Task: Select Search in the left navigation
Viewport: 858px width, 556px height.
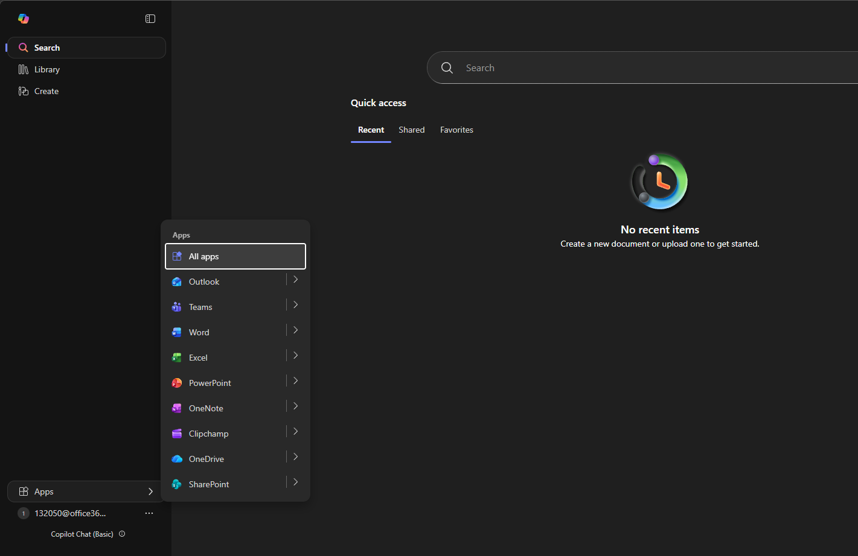Action: click(x=47, y=48)
